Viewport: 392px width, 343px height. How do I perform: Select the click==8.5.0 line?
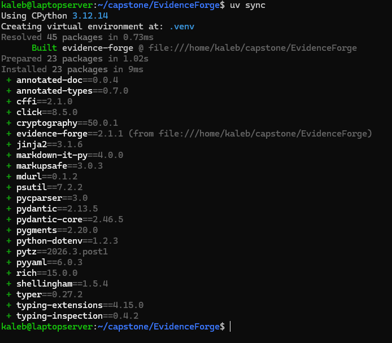click(42, 112)
